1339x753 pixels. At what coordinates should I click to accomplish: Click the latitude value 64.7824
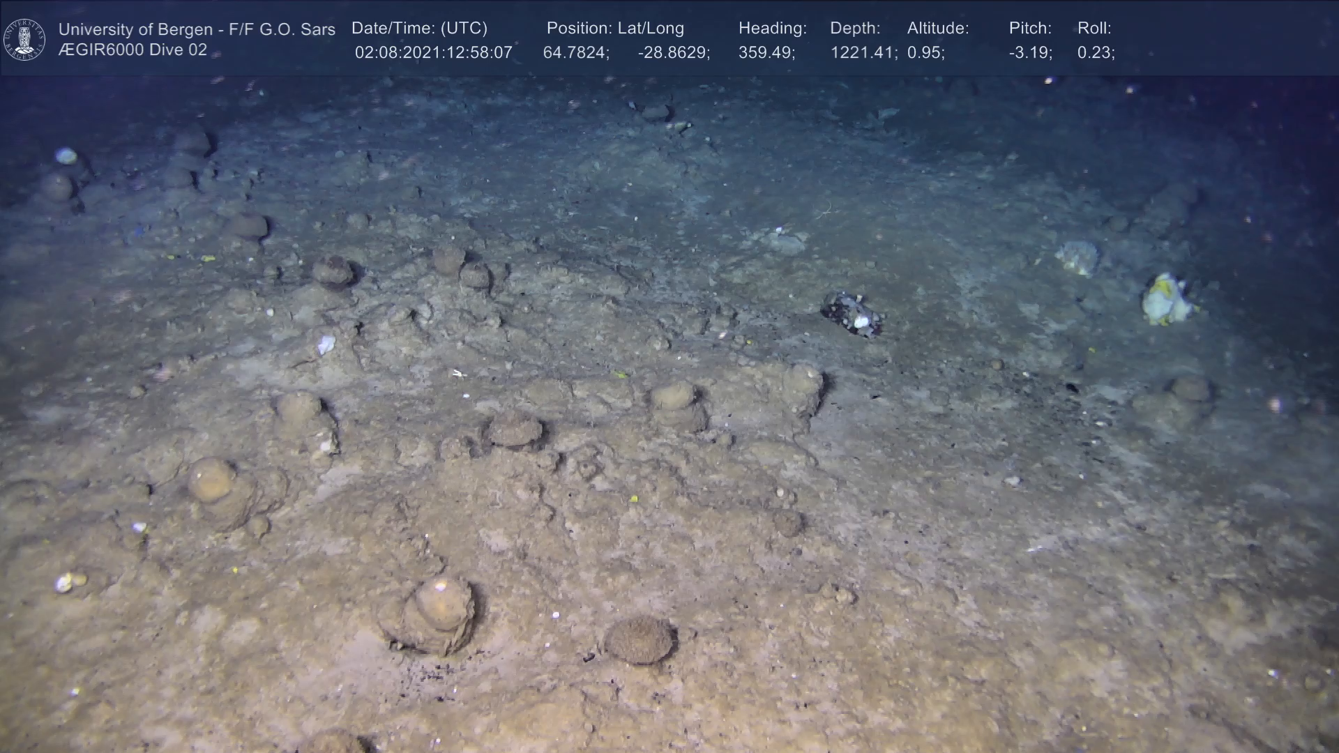point(575,53)
